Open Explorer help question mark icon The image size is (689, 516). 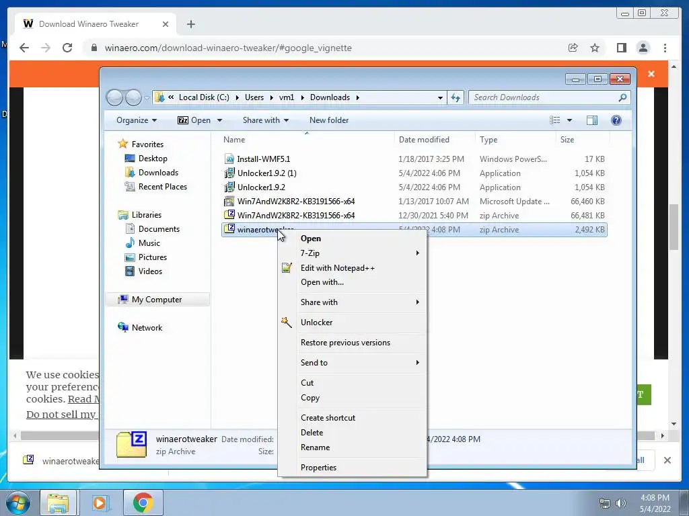[x=616, y=120]
